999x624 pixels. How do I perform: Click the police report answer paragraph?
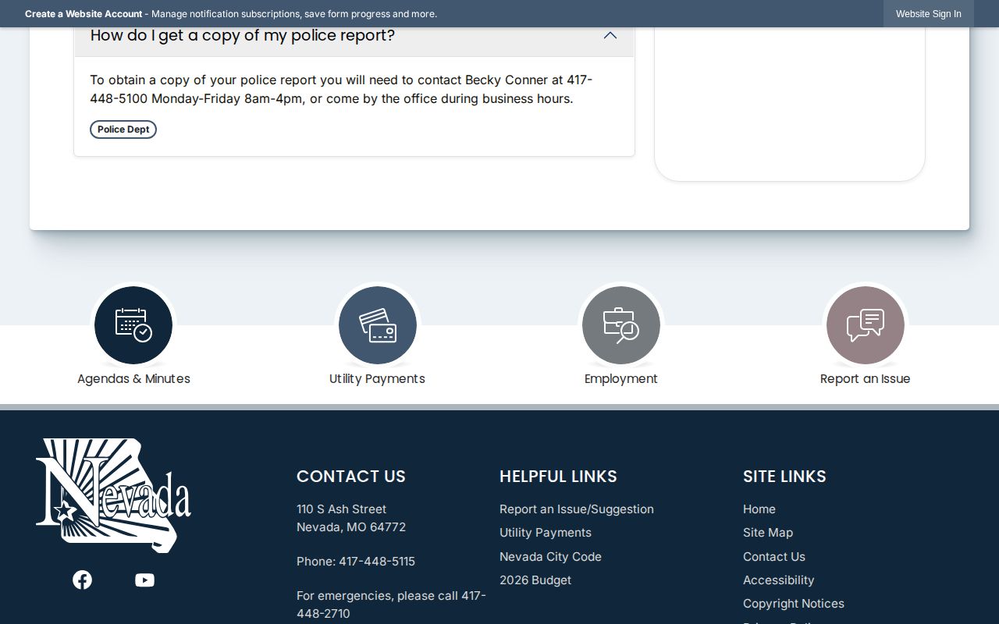341,90
